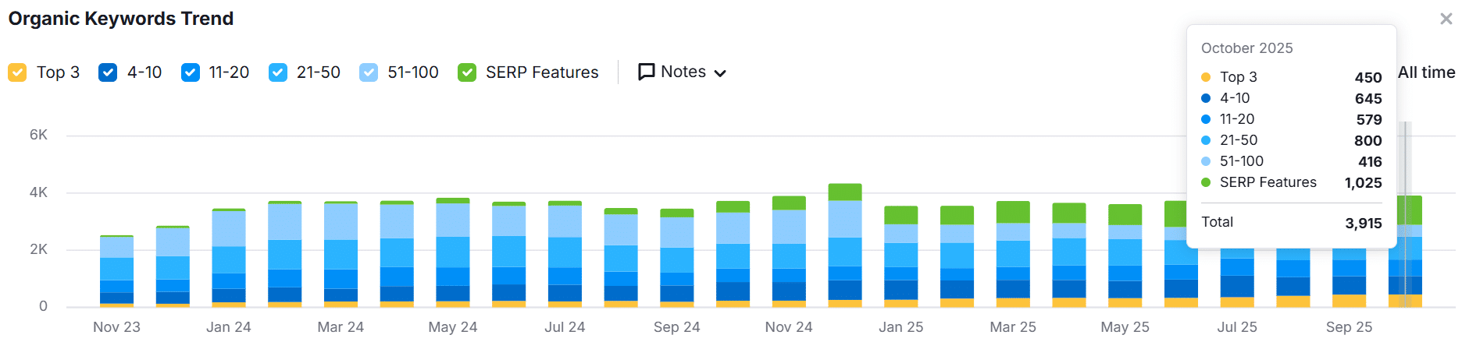Toggle the 21-50 positions checkbox
Image resolution: width=1462 pixels, height=342 pixels.
tap(277, 72)
